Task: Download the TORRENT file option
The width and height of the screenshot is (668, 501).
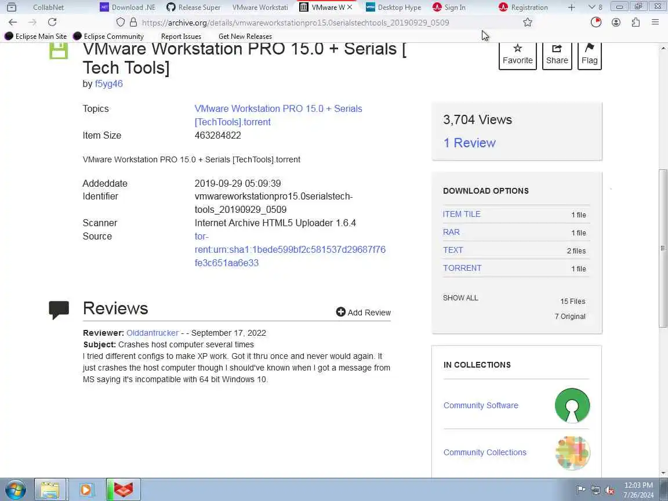Action: [x=462, y=267]
